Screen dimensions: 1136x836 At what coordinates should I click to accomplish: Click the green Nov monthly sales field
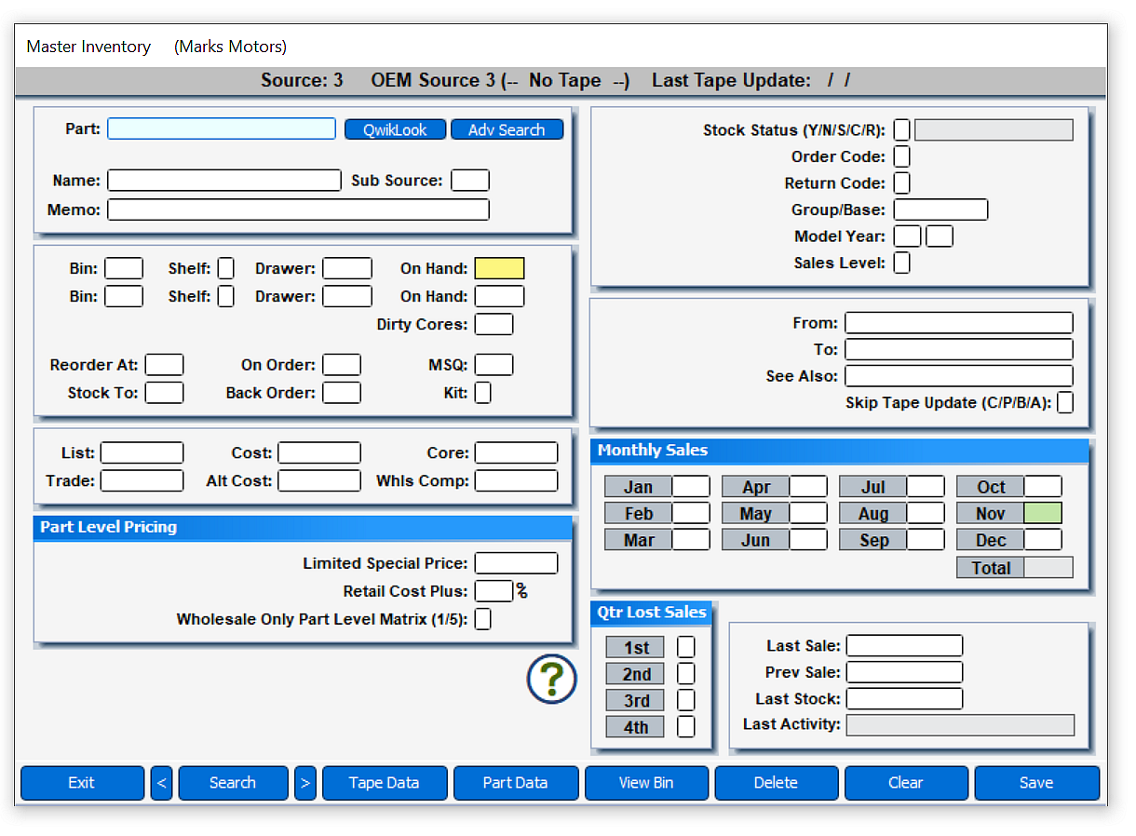(x=1042, y=513)
